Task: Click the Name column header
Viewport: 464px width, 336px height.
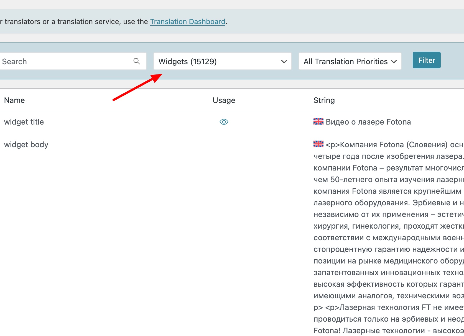Action: [14, 100]
